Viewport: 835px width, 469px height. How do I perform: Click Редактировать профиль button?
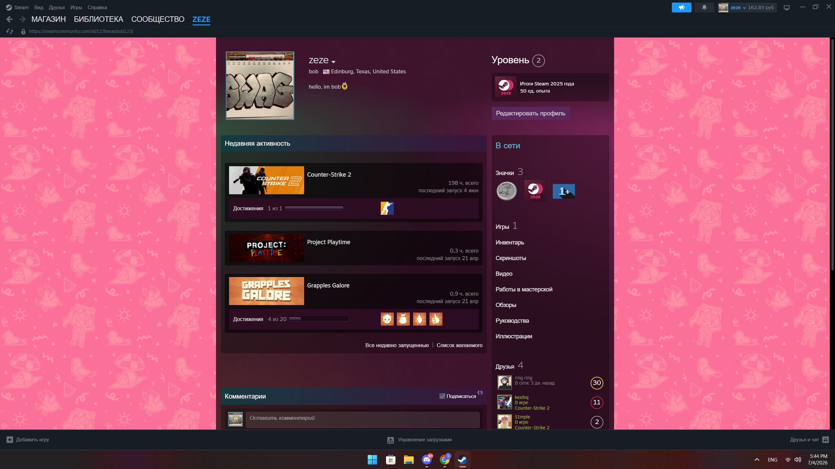pos(531,113)
